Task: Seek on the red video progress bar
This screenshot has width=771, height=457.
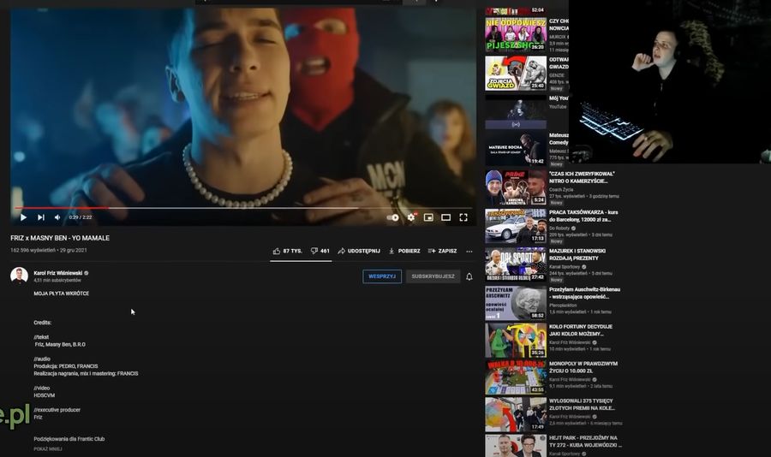Action: click(x=243, y=208)
